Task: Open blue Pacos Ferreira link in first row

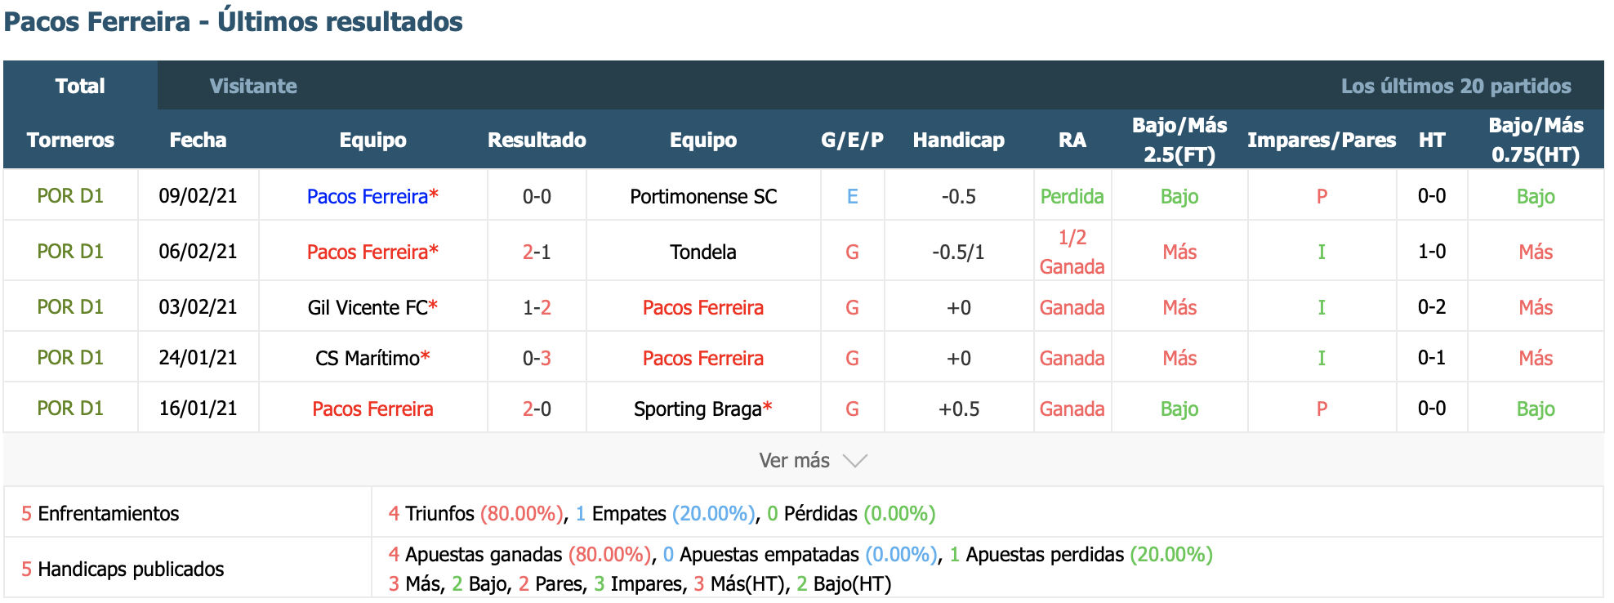Action: tap(368, 196)
